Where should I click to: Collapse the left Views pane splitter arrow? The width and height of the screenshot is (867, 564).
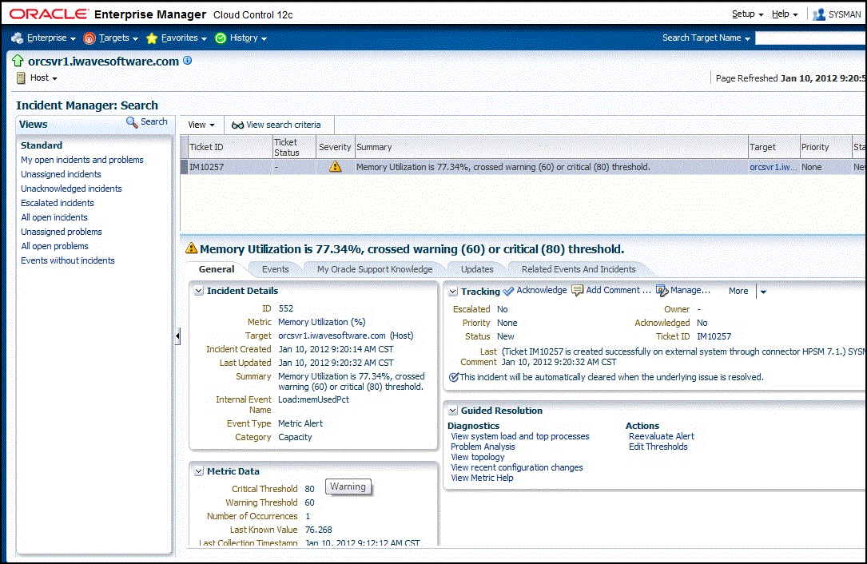click(x=177, y=336)
